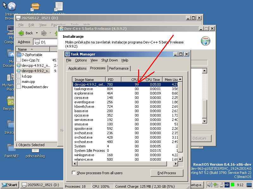Click the Task Manager title bar icon
Image resolution: width=253 pixels, height=189 pixels.
tap(67, 54)
